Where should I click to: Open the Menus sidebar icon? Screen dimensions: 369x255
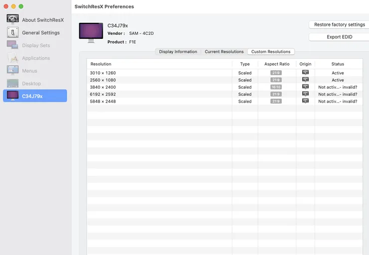point(12,71)
